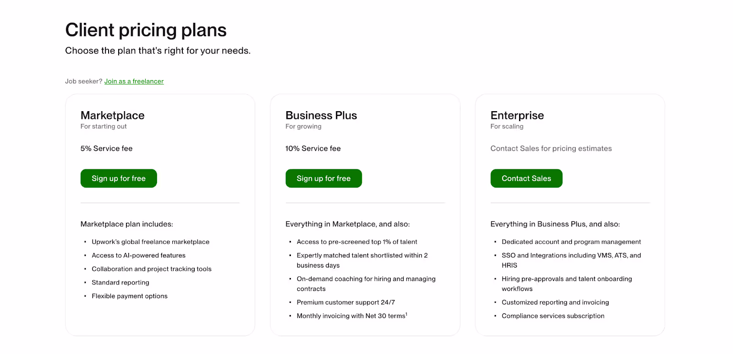Select the Marketplace plan heading
Image resolution: width=733 pixels, height=354 pixels.
point(113,115)
